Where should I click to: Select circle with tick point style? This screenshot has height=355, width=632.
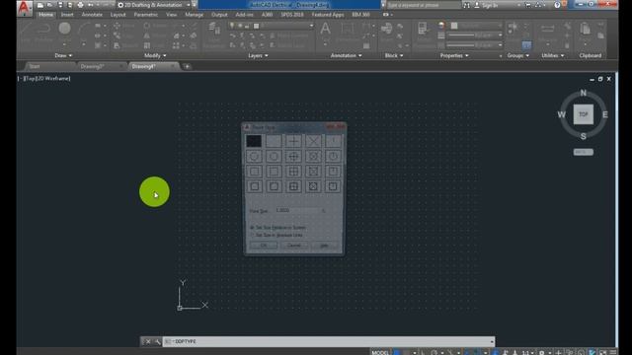(x=333, y=156)
